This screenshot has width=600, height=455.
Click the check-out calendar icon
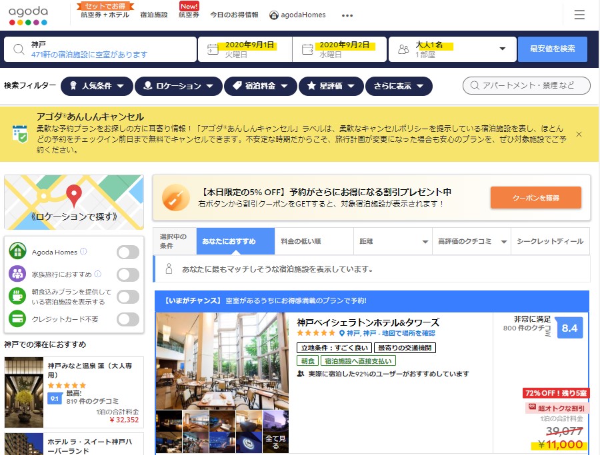(x=307, y=49)
